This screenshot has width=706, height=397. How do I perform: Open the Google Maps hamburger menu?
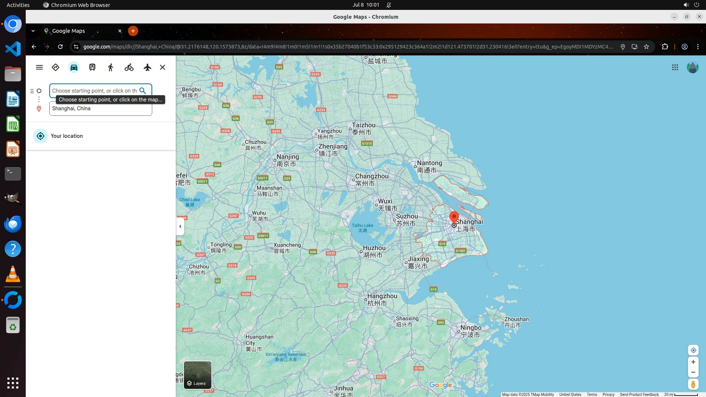39,68
